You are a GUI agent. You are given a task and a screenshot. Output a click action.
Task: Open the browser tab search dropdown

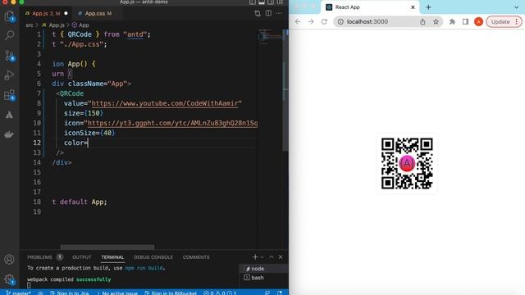pyautogui.click(x=516, y=7)
